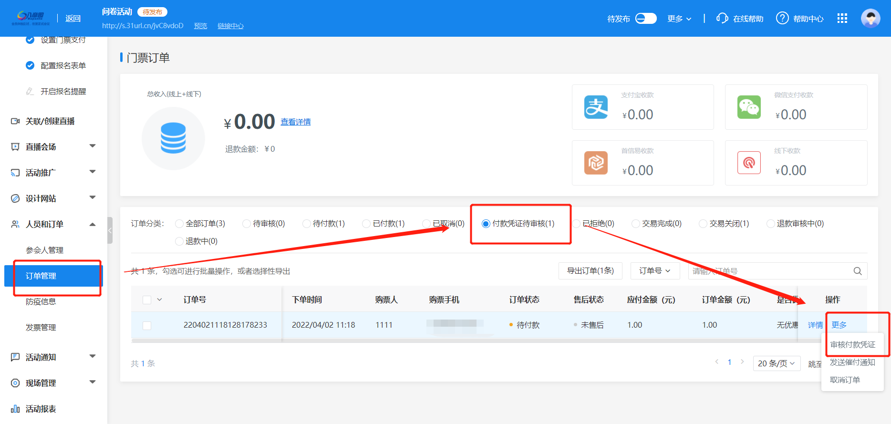Open 防疫信息 in the sidebar
The height and width of the screenshot is (424, 891).
tap(41, 301)
